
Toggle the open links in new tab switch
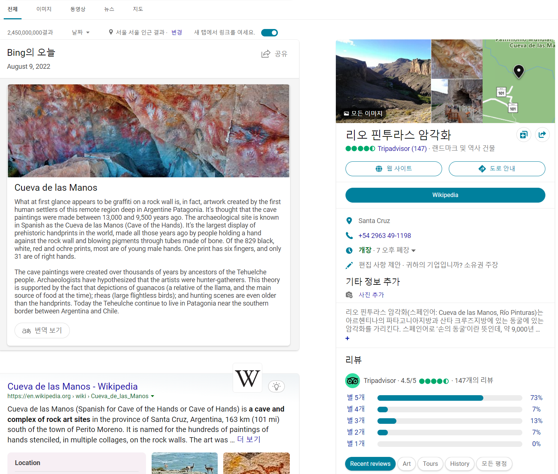pos(269,33)
